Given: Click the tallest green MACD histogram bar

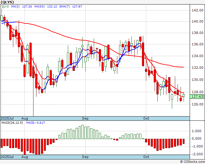Looking at the screenshot, I should (82, 132).
